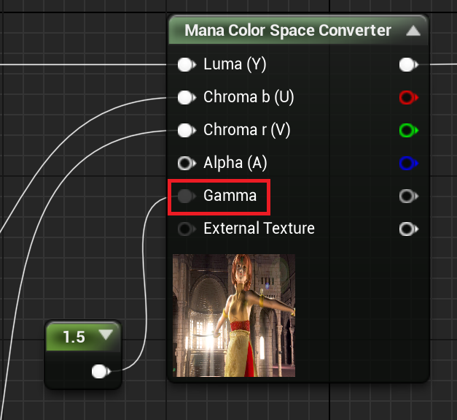Click the Chroma b (U) input pin

click(x=187, y=97)
